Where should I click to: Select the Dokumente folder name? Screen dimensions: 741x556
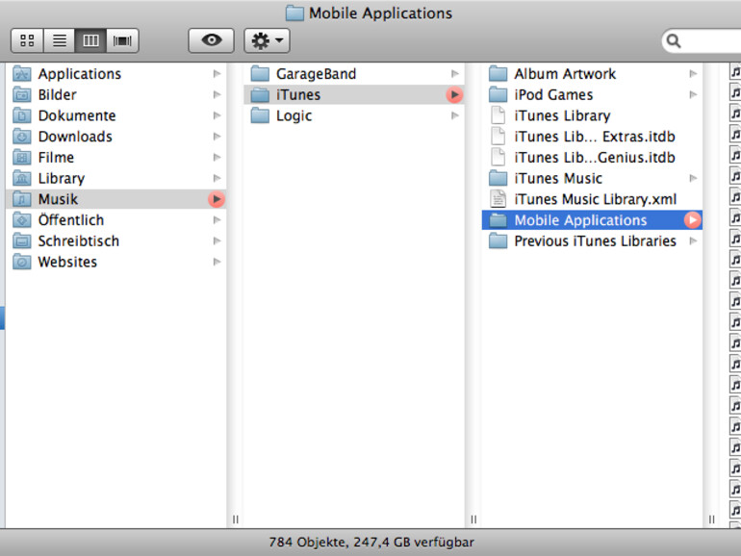point(77,115)
